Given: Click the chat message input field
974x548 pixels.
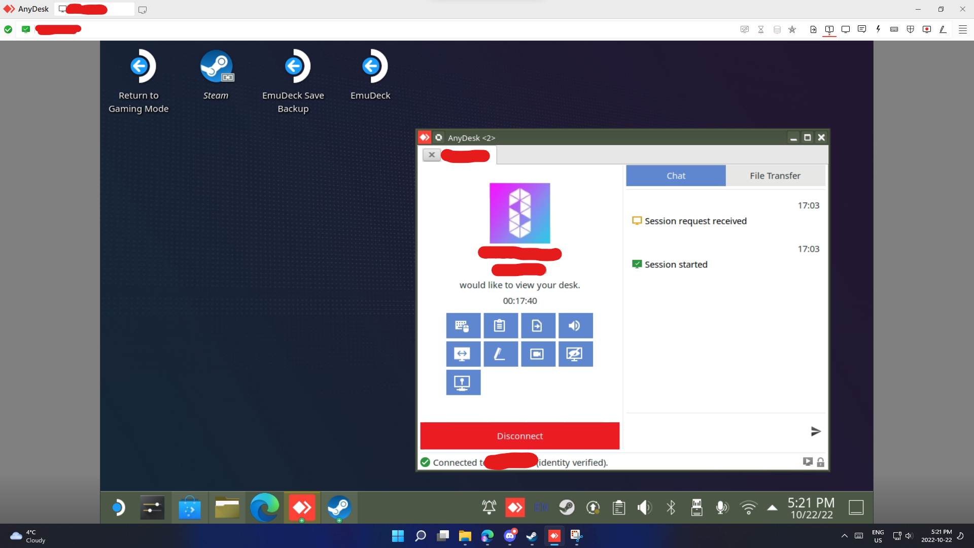Looking at the screenshot, I should pyautogui.click(x=715, y=431).
